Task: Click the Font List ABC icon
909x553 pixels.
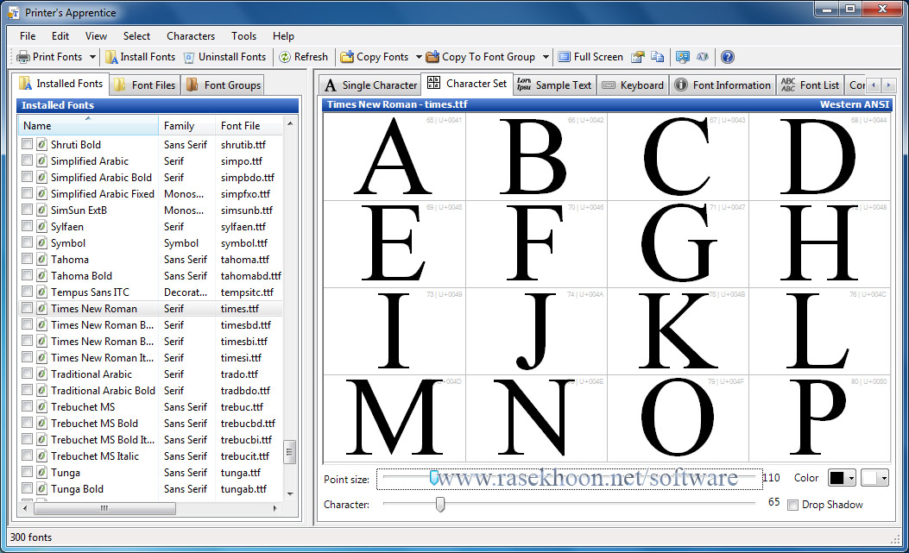Action: [788, 85]
